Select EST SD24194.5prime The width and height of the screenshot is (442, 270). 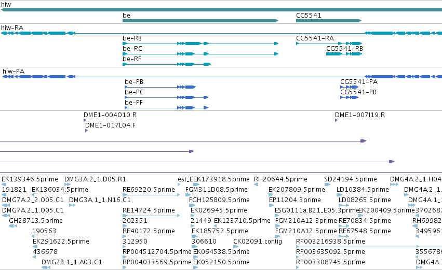[351, 179]
